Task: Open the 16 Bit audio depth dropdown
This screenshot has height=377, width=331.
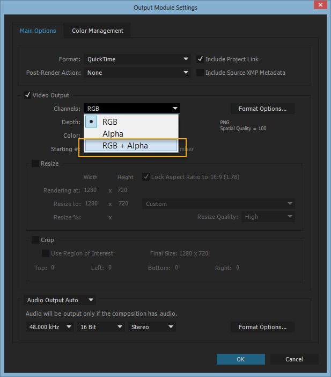Action: [x=101, y=327]
